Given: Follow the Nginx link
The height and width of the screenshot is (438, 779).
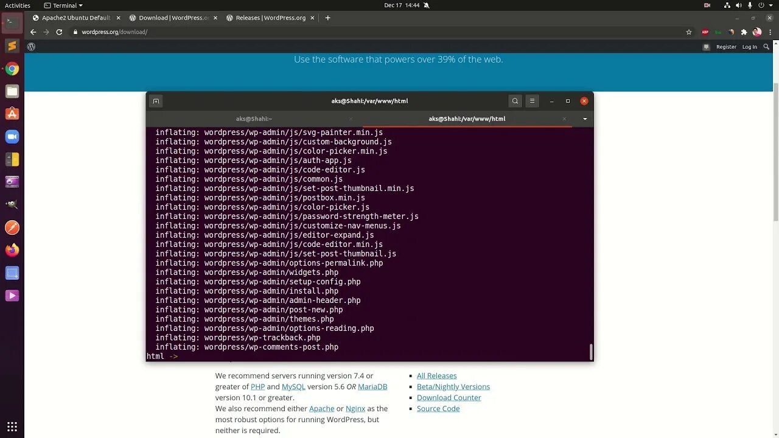Looking at the screenshot, I should (355, 409).
